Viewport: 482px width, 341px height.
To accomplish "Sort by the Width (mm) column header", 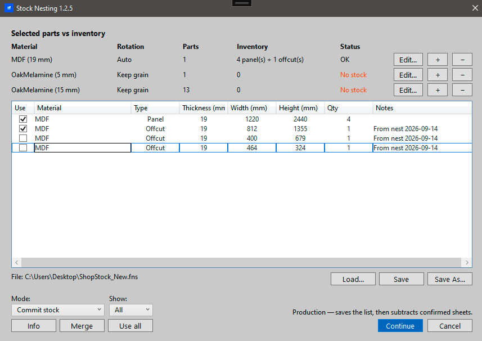I will coord(252,108).
